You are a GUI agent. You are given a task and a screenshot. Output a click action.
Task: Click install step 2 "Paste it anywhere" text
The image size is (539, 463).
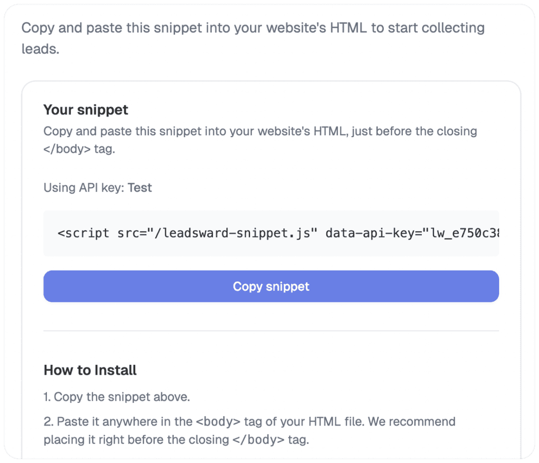coord(250,431)
